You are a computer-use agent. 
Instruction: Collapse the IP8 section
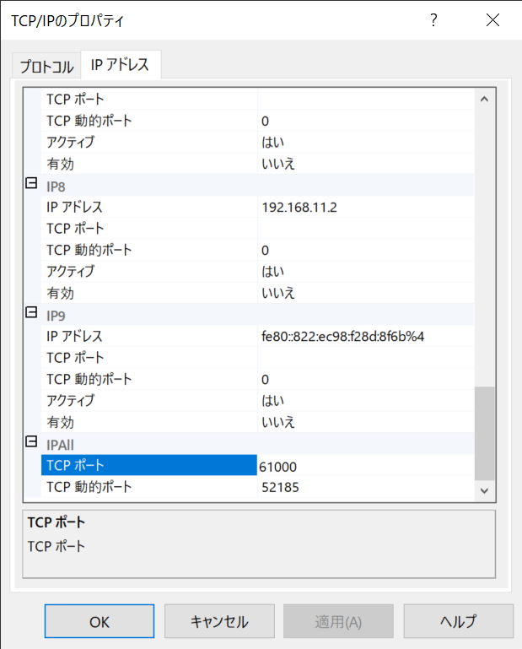pyautogui.click(x=32, y=184)
